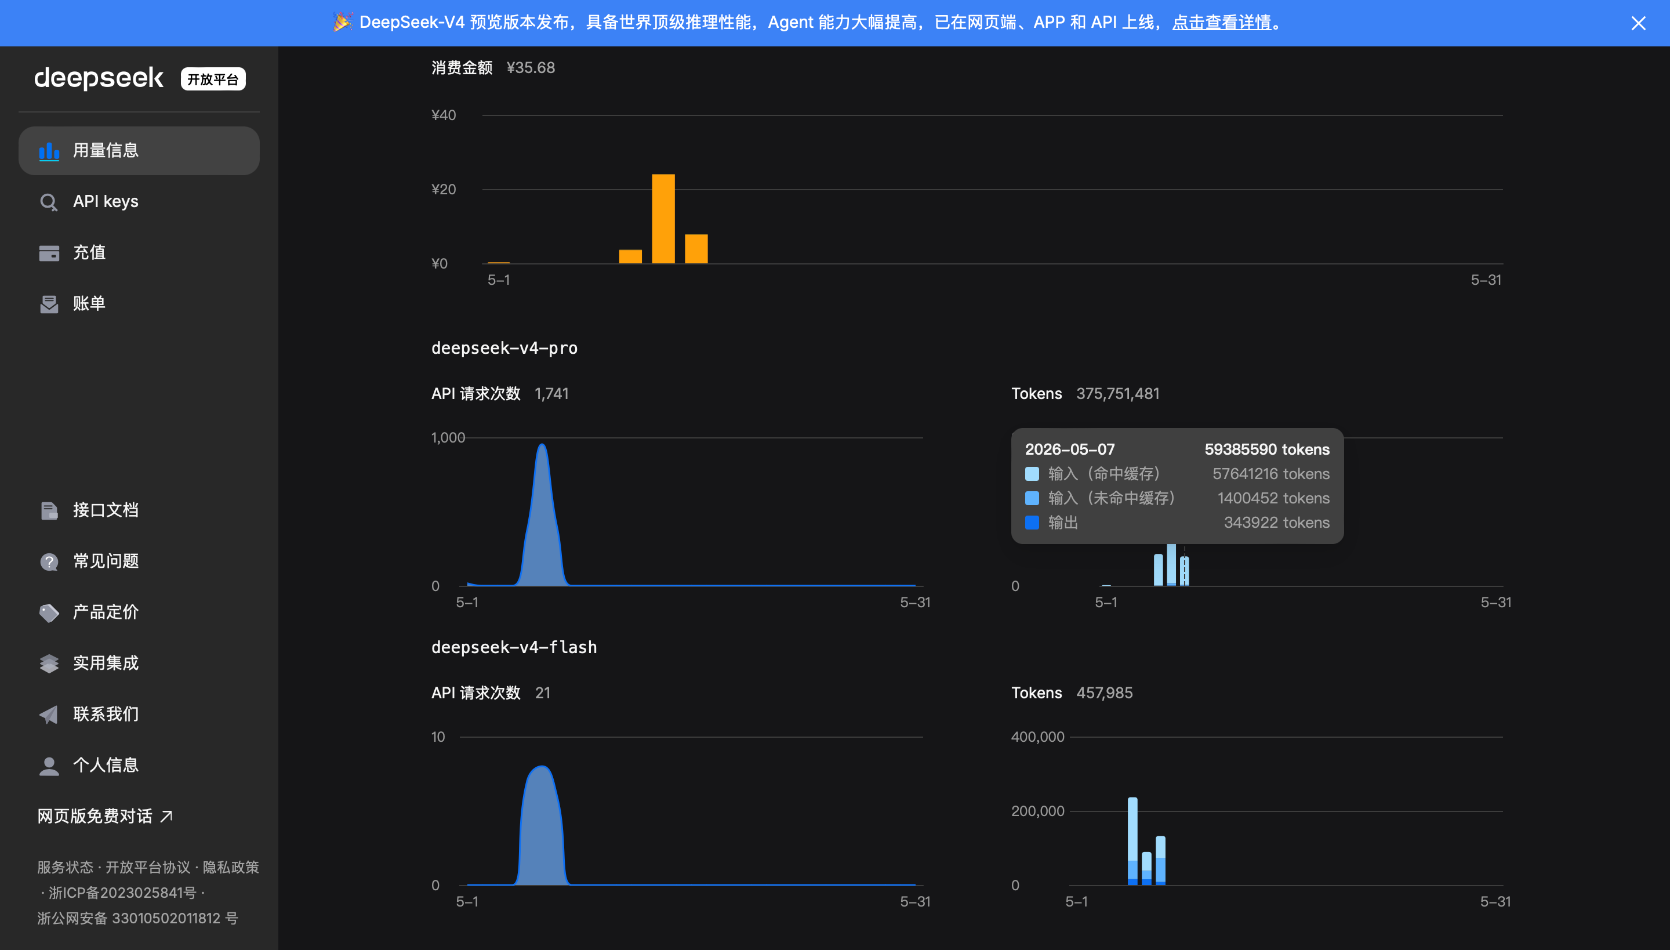1670x950 pixels.
Task: Open the 服务状态 footer link
Action: point(65,867)
